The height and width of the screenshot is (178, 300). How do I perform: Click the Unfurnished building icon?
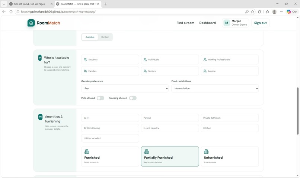coord(206,152)
